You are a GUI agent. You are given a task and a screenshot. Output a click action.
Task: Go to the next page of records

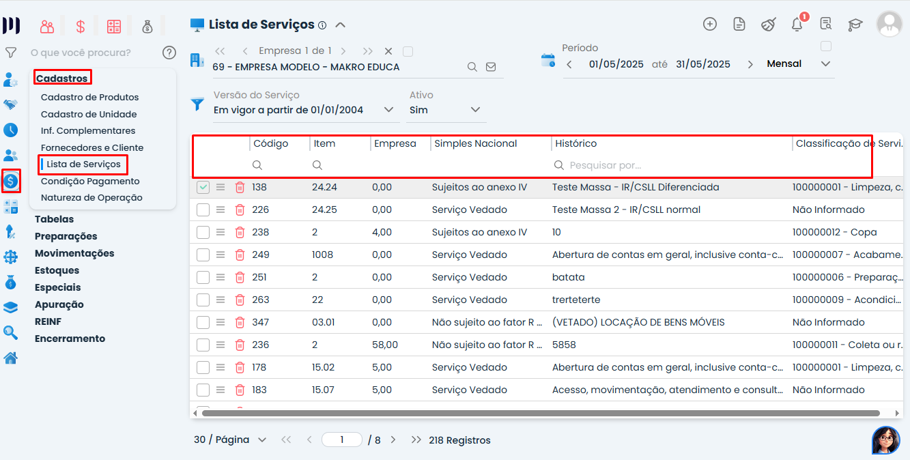pos(393,440)
